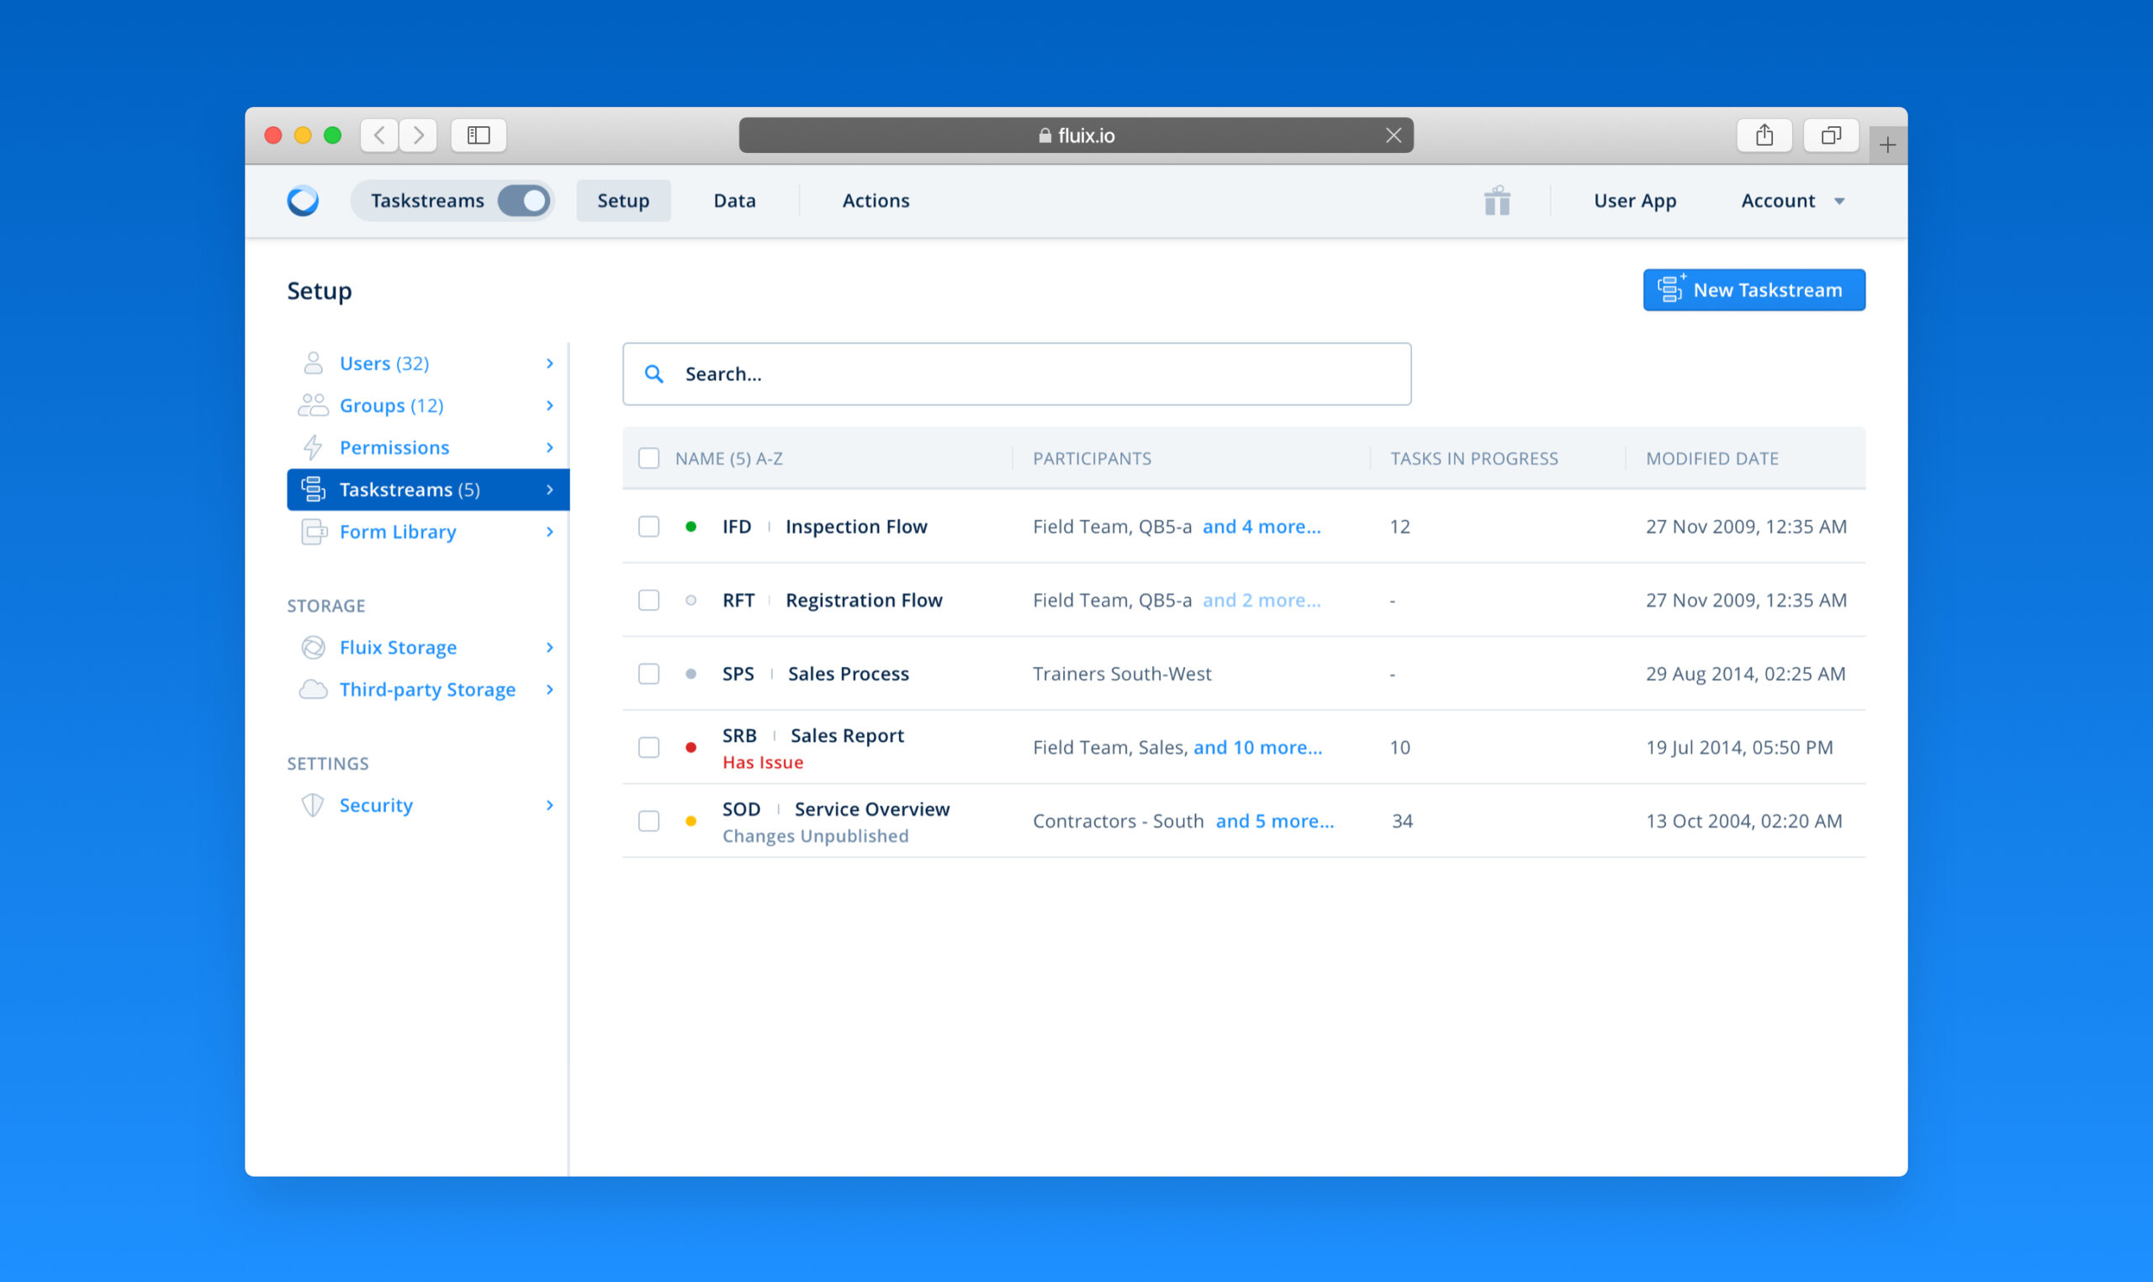This screenshot has height=1282, width=2153.
Task: Switch to the Data tab
Action: 734,200
